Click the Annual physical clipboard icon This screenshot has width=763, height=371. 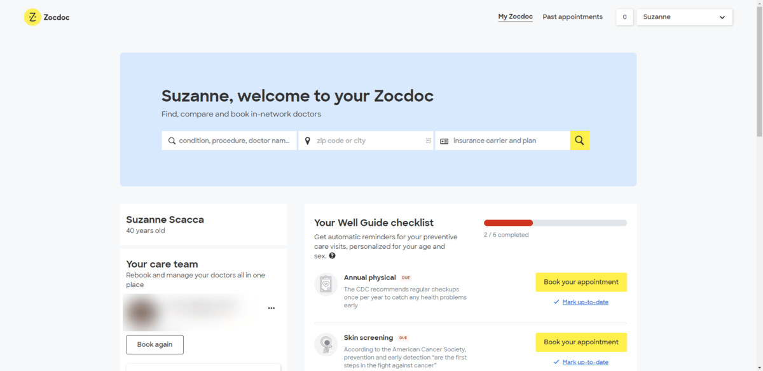click(x=326, y=284)
